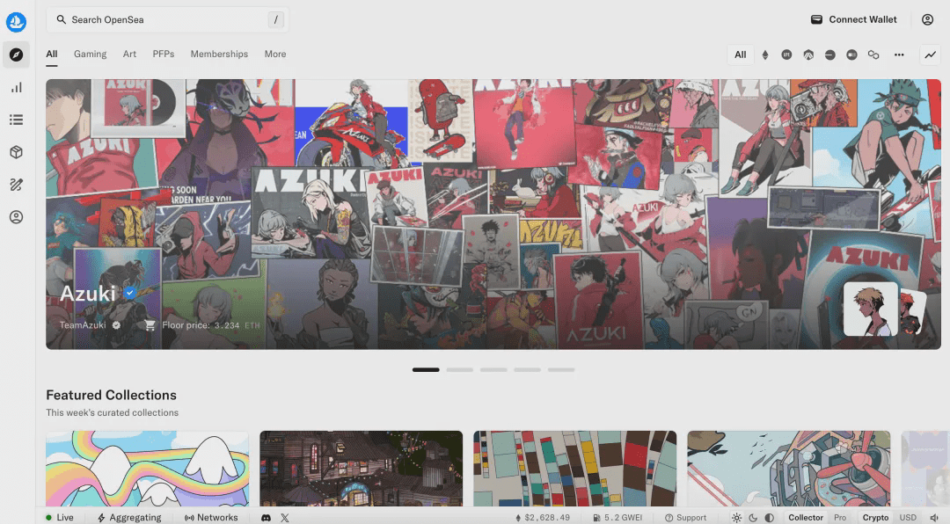The image size is (950, 524).
Task: Expand the More categories menu
Action: (275, 54)
